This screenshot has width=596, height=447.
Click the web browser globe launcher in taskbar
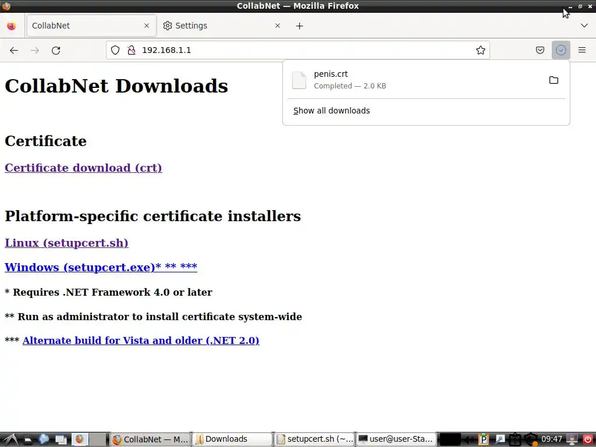(44, 439)
